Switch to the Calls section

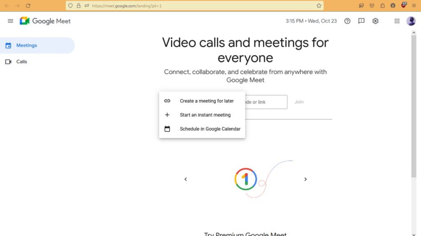coord(37,61)
